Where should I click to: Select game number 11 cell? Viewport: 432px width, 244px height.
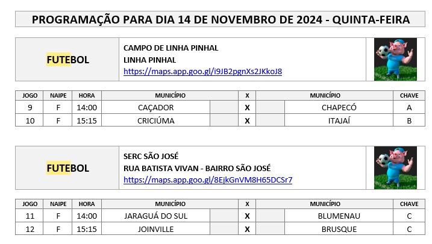[30, 216]
